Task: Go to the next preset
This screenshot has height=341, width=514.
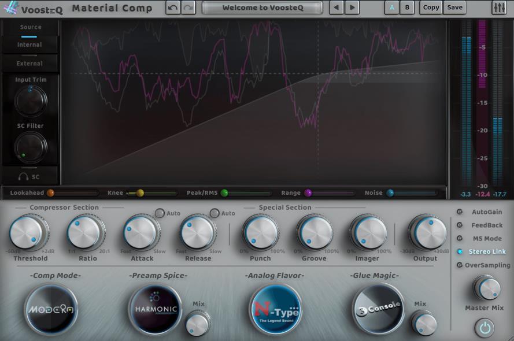Action: [x=352, y=8]
